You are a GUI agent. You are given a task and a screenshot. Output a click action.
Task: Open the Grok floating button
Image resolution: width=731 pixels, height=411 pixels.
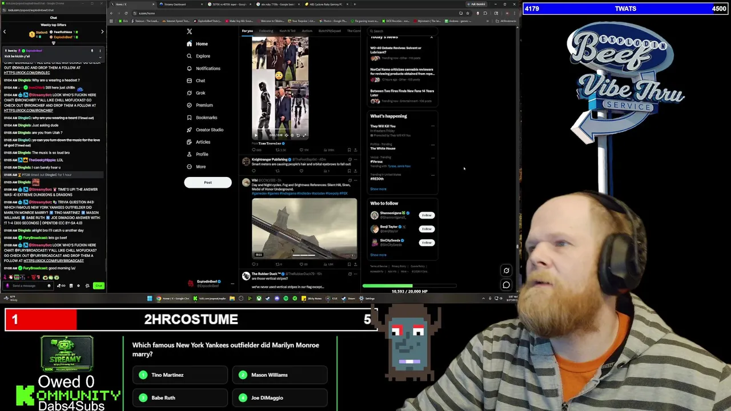pos(506,271)
